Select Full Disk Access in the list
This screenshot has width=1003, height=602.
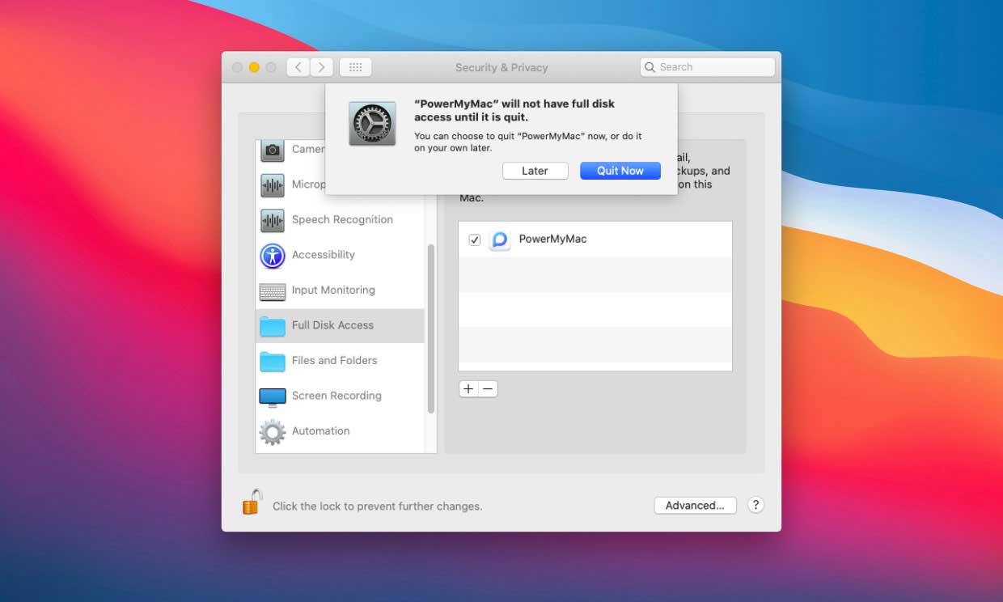click(340, 325)
